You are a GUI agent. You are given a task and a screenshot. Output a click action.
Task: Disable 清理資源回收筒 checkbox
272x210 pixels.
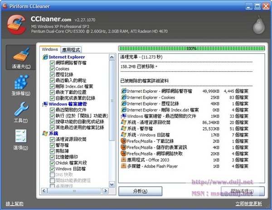tap(52, 140)
